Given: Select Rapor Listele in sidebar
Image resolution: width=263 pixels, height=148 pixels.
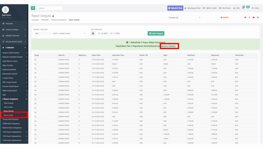Looking at the screenshot, I should pos(8,115).
